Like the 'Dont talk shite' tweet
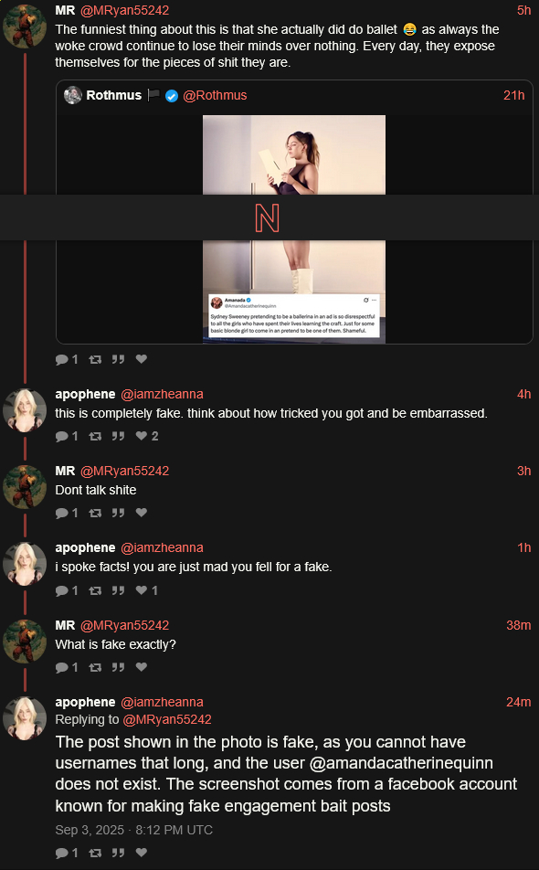539x870 pixels. tap(142, 513)
